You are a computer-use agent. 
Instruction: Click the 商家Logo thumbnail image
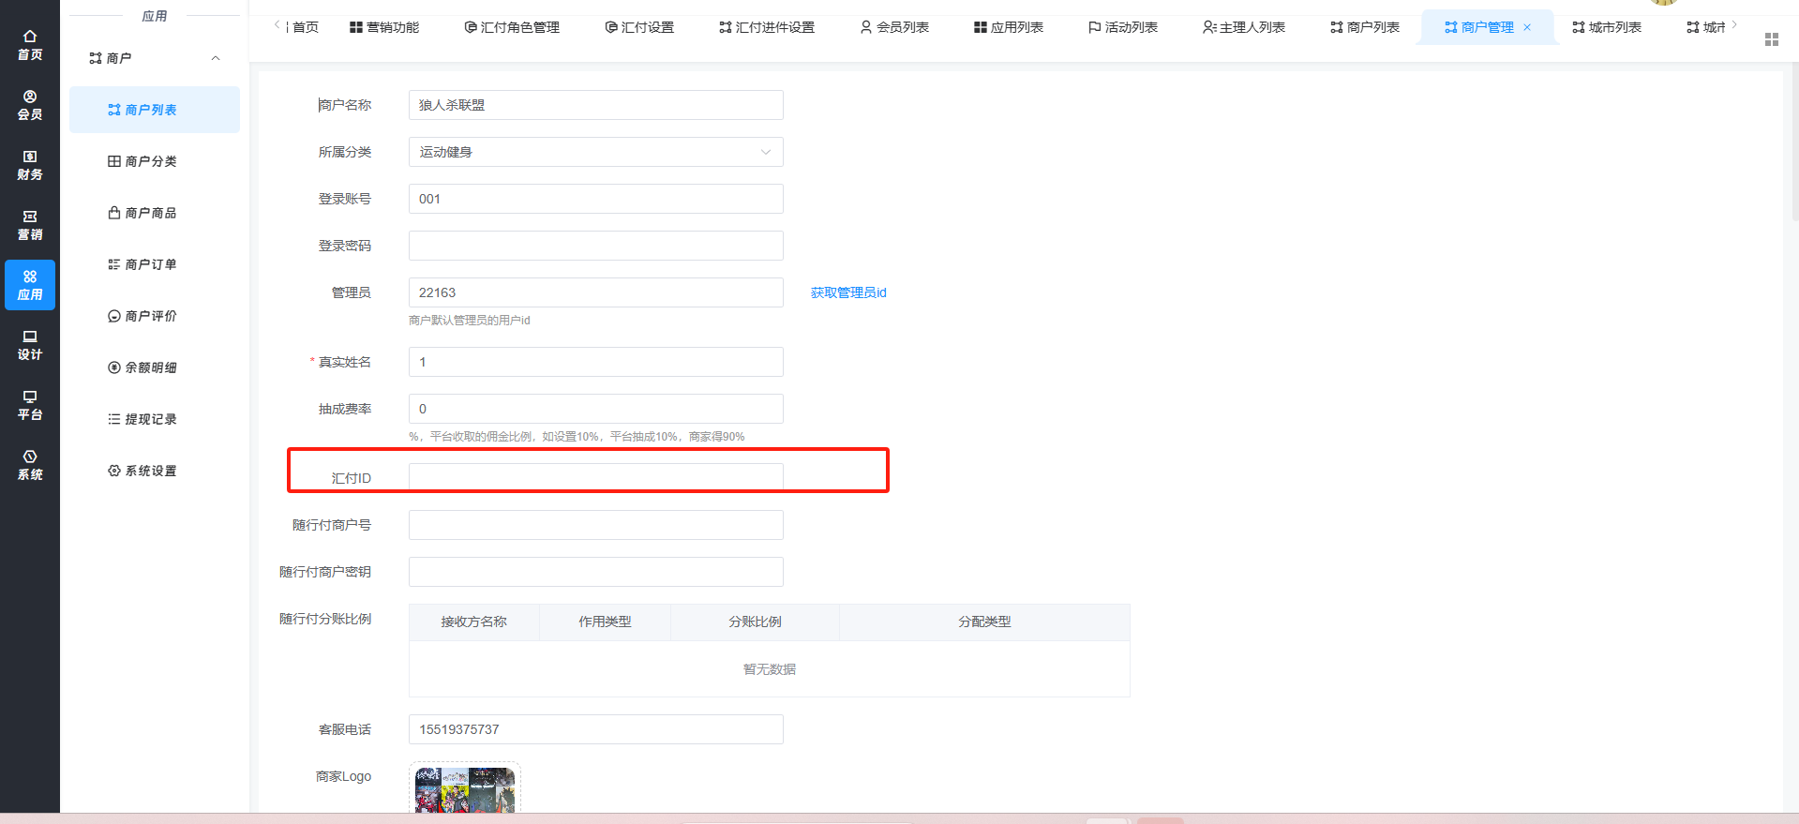[x=465, y=789]
